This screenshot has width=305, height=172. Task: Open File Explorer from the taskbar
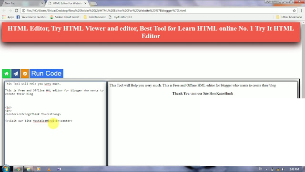click(x=29, y=169)
